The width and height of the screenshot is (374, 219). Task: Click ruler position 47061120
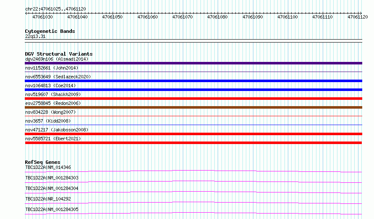pyautogui.click(x=358, y=17)
